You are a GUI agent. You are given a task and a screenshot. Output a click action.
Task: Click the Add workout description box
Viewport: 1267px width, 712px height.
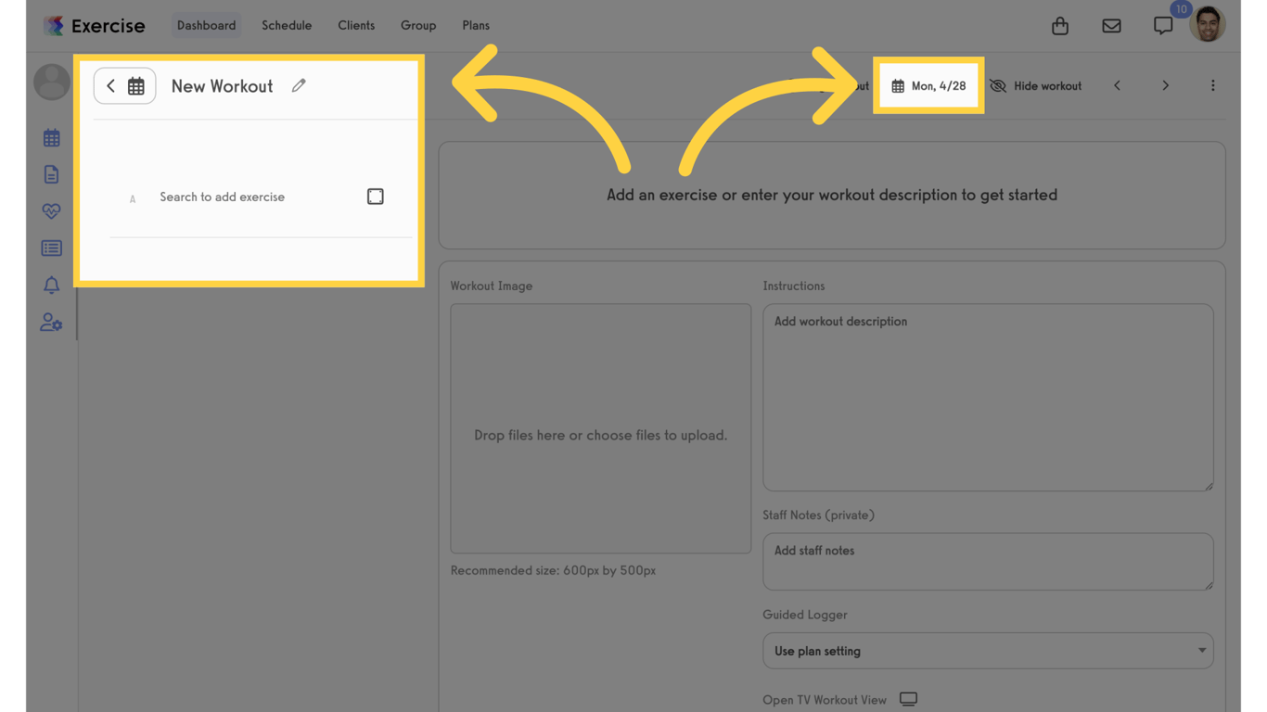988,397
